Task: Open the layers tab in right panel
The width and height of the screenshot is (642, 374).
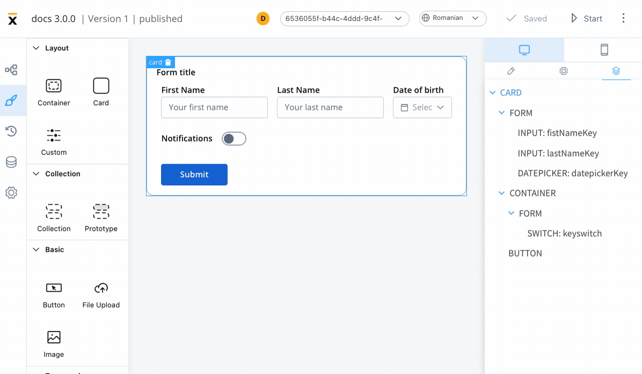Action: pos(616,71)
